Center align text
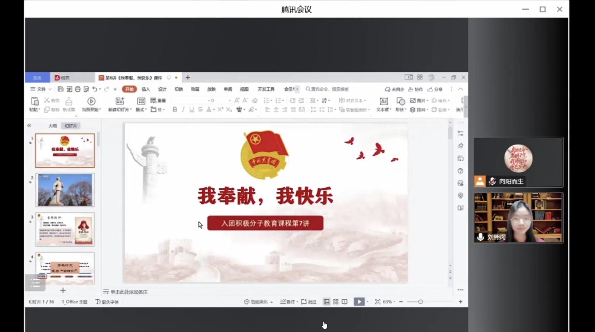The width and height of the screenshot is (595, 332). [x=276, y=109]
